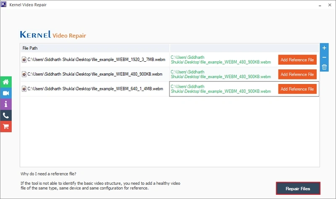Select the video file icon for WEBM_480_900KB

pyautogui.click(x=24, y=74)
